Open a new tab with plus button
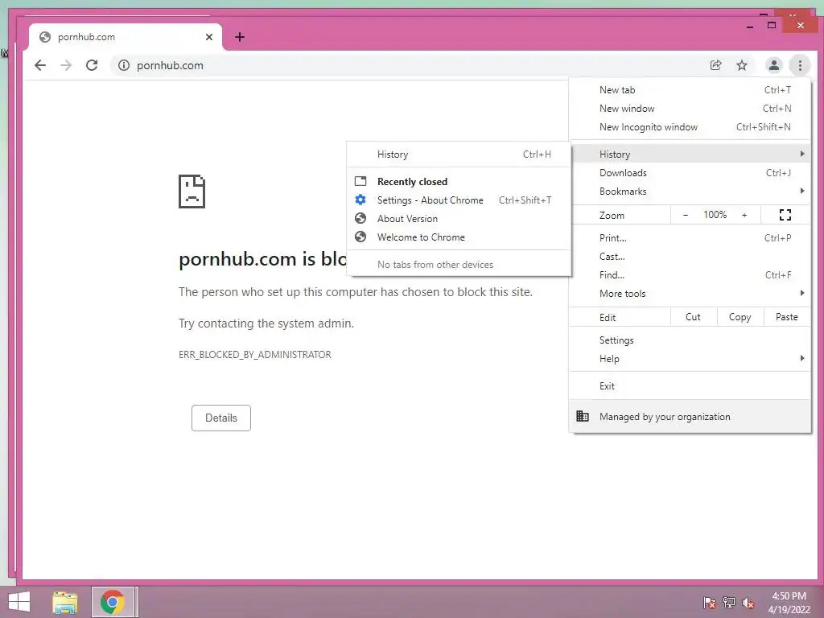This screenshot has height=618, width=824. [240, 37]
